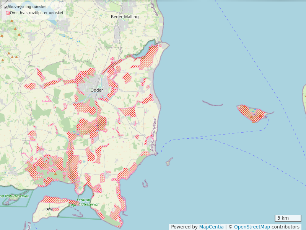306x230 pixels.
Task: Select the 'Omr. hv. skovtilpl. er uønsket' legend entry
Action: 36,13
